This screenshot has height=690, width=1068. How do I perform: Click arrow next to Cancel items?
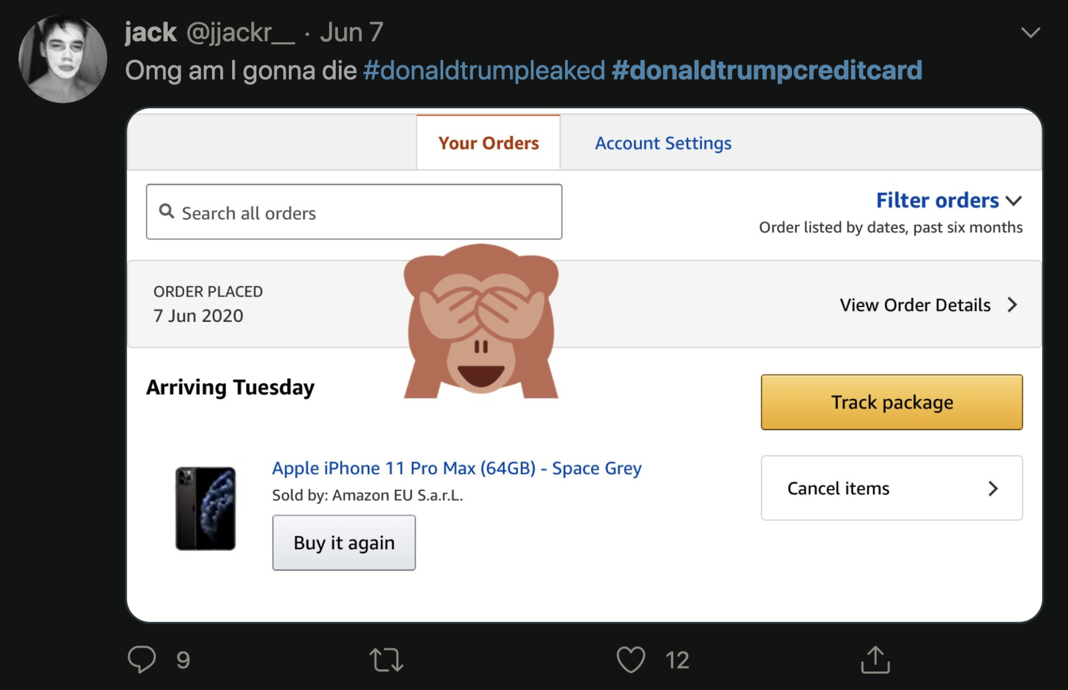(x=993, y=488)
